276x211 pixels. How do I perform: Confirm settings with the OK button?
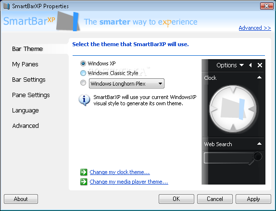point(176,199)
